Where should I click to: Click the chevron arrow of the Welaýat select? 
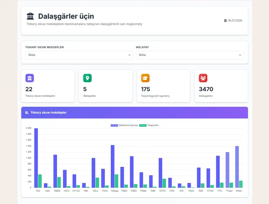pos(240,55)
